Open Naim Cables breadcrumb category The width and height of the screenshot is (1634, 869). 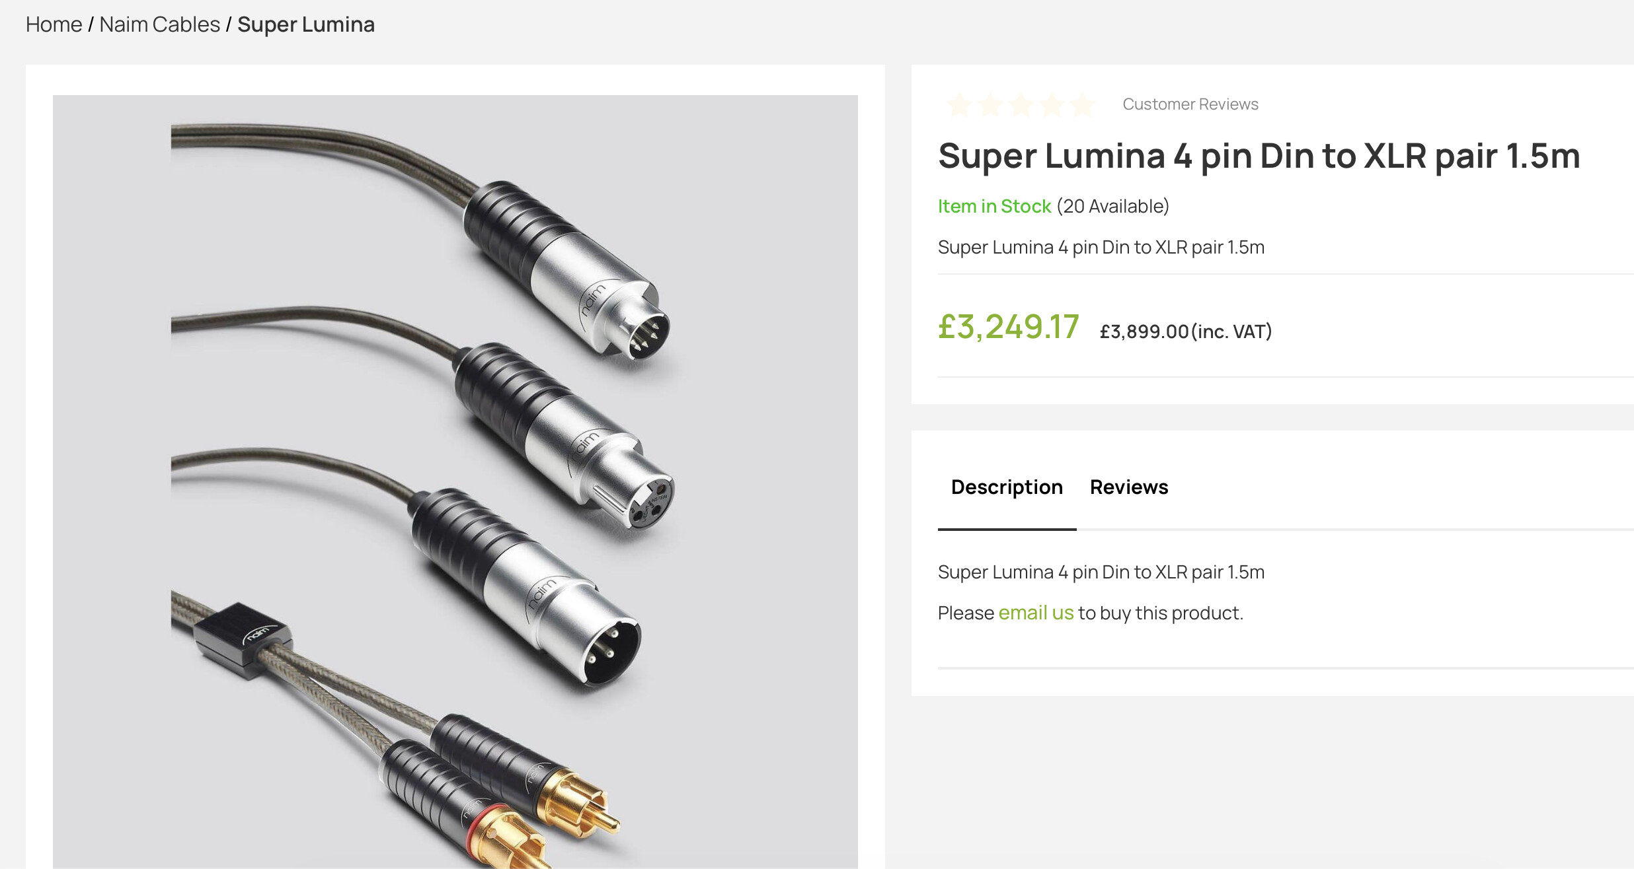[x=159, y=24]
